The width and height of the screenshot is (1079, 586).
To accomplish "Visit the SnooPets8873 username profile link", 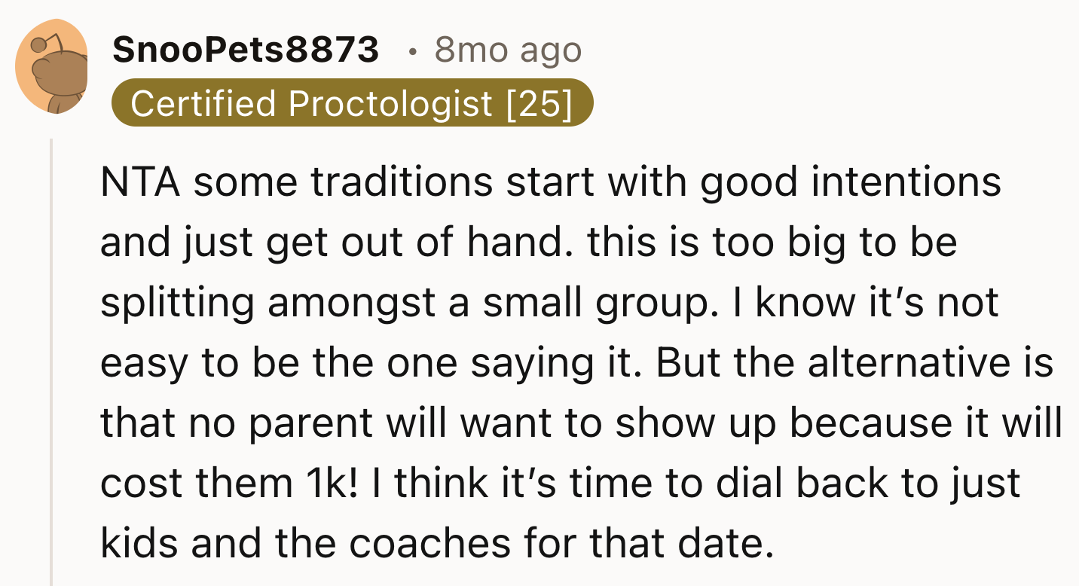I will point(246,50).
